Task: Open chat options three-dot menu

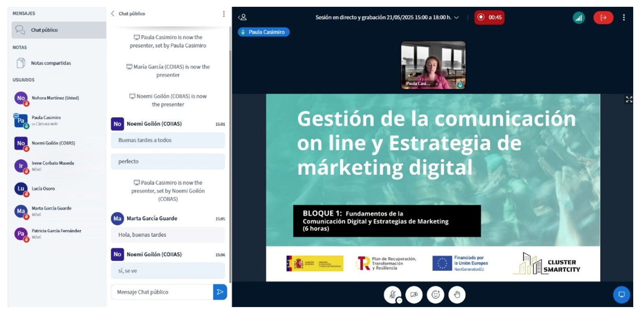Action: [224, 14]
